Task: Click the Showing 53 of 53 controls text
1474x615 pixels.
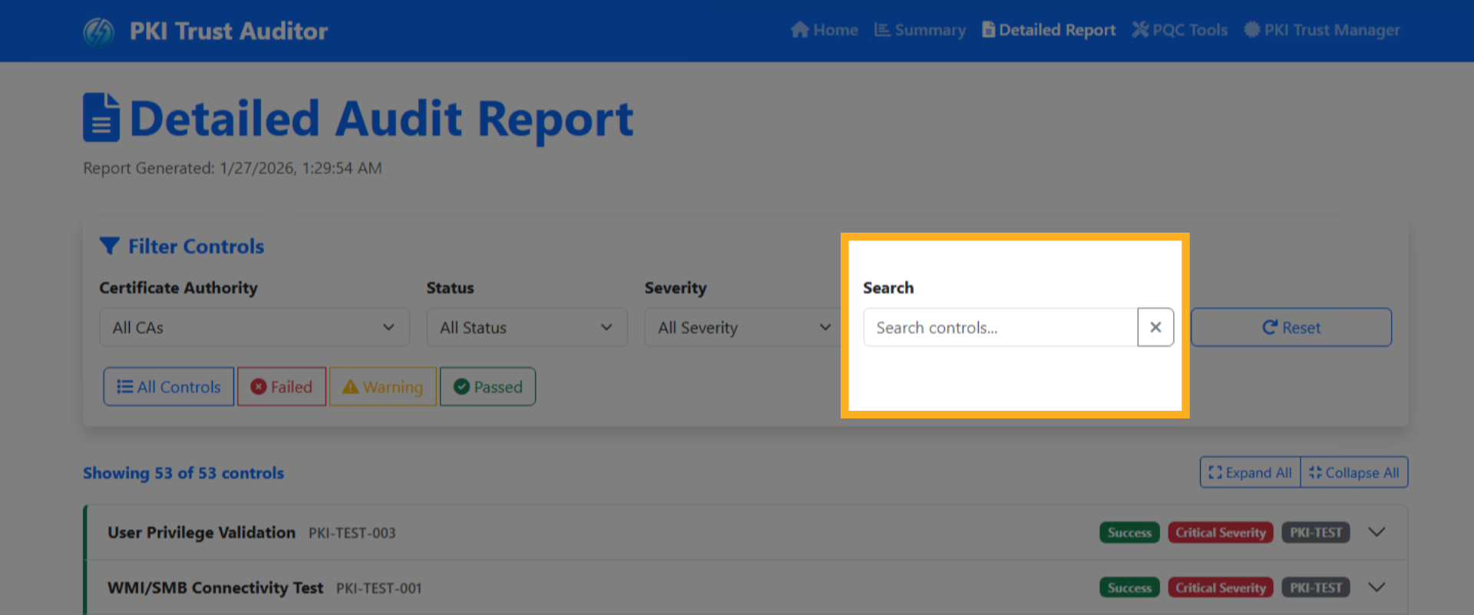Action: [183, 473]
